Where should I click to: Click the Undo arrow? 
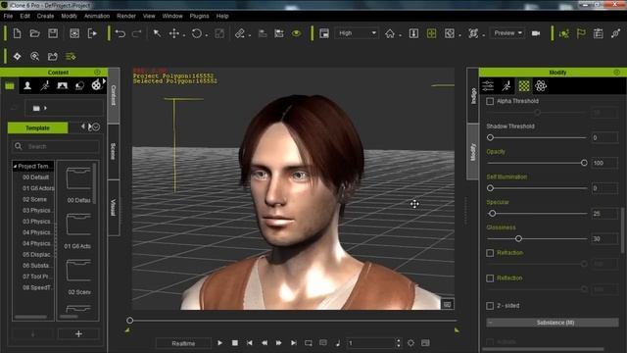point(120,33)
